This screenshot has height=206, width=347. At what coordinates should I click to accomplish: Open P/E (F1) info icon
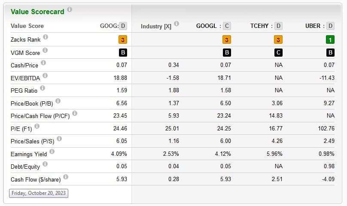pos(37,126)
